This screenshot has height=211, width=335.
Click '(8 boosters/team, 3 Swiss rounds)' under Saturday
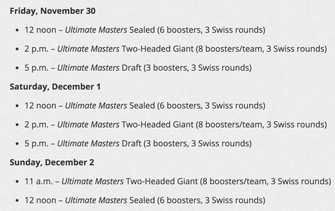coord(261,125)
